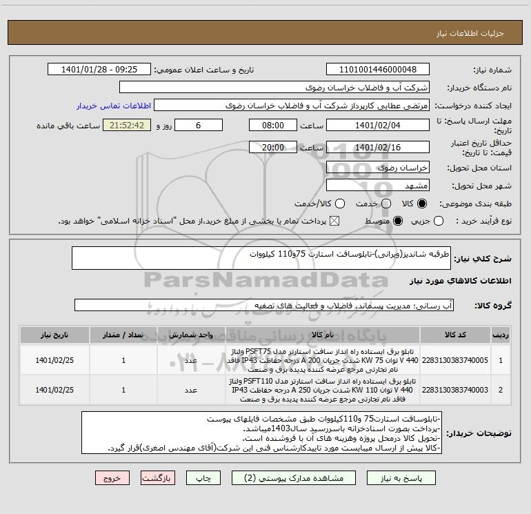Click the بازگشت back button
The height and width of the screenshot is (514, 531).
tap(158, 477)
